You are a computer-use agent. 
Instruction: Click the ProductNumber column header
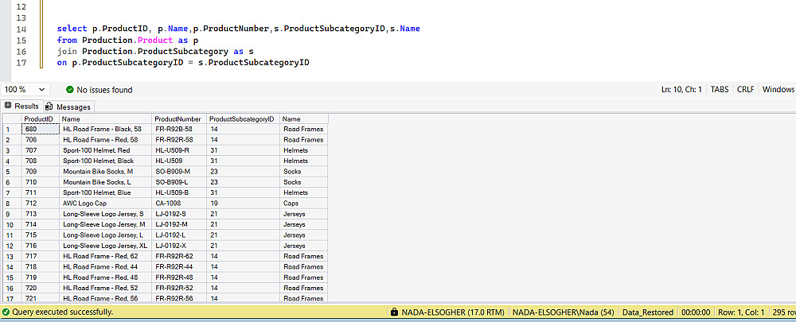click(x=178, y=119)
